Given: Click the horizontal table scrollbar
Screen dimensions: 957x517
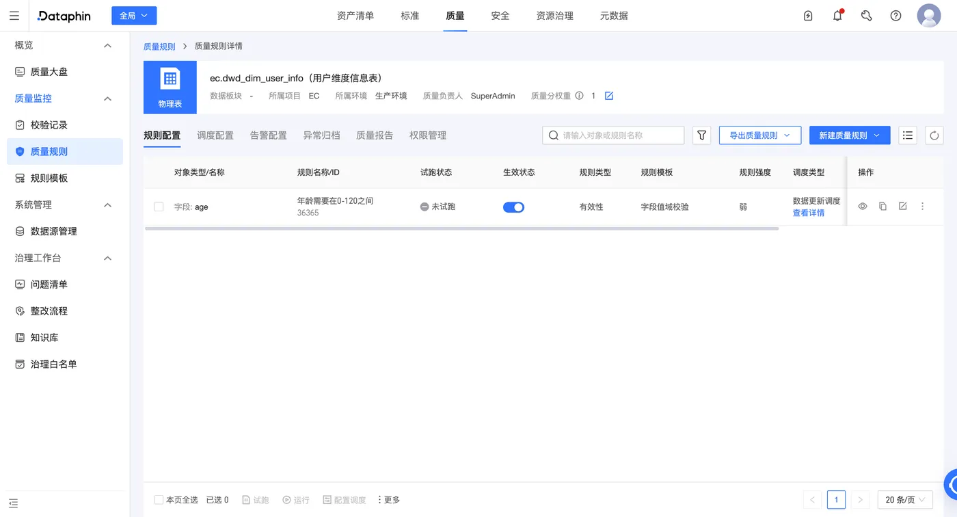Looking at the screenshot, I should pos(461,228).
